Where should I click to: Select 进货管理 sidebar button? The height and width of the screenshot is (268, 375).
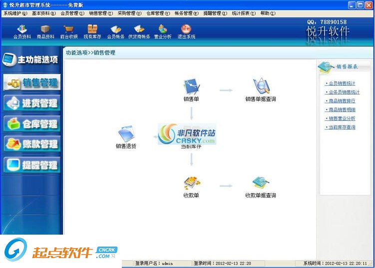(x=32, y=103)
